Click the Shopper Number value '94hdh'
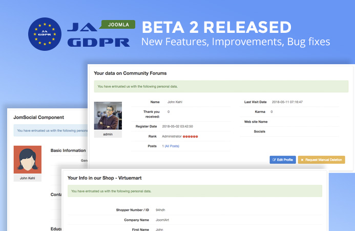The height and width of the screenshot is (231, 355). (x=160, y=210)
